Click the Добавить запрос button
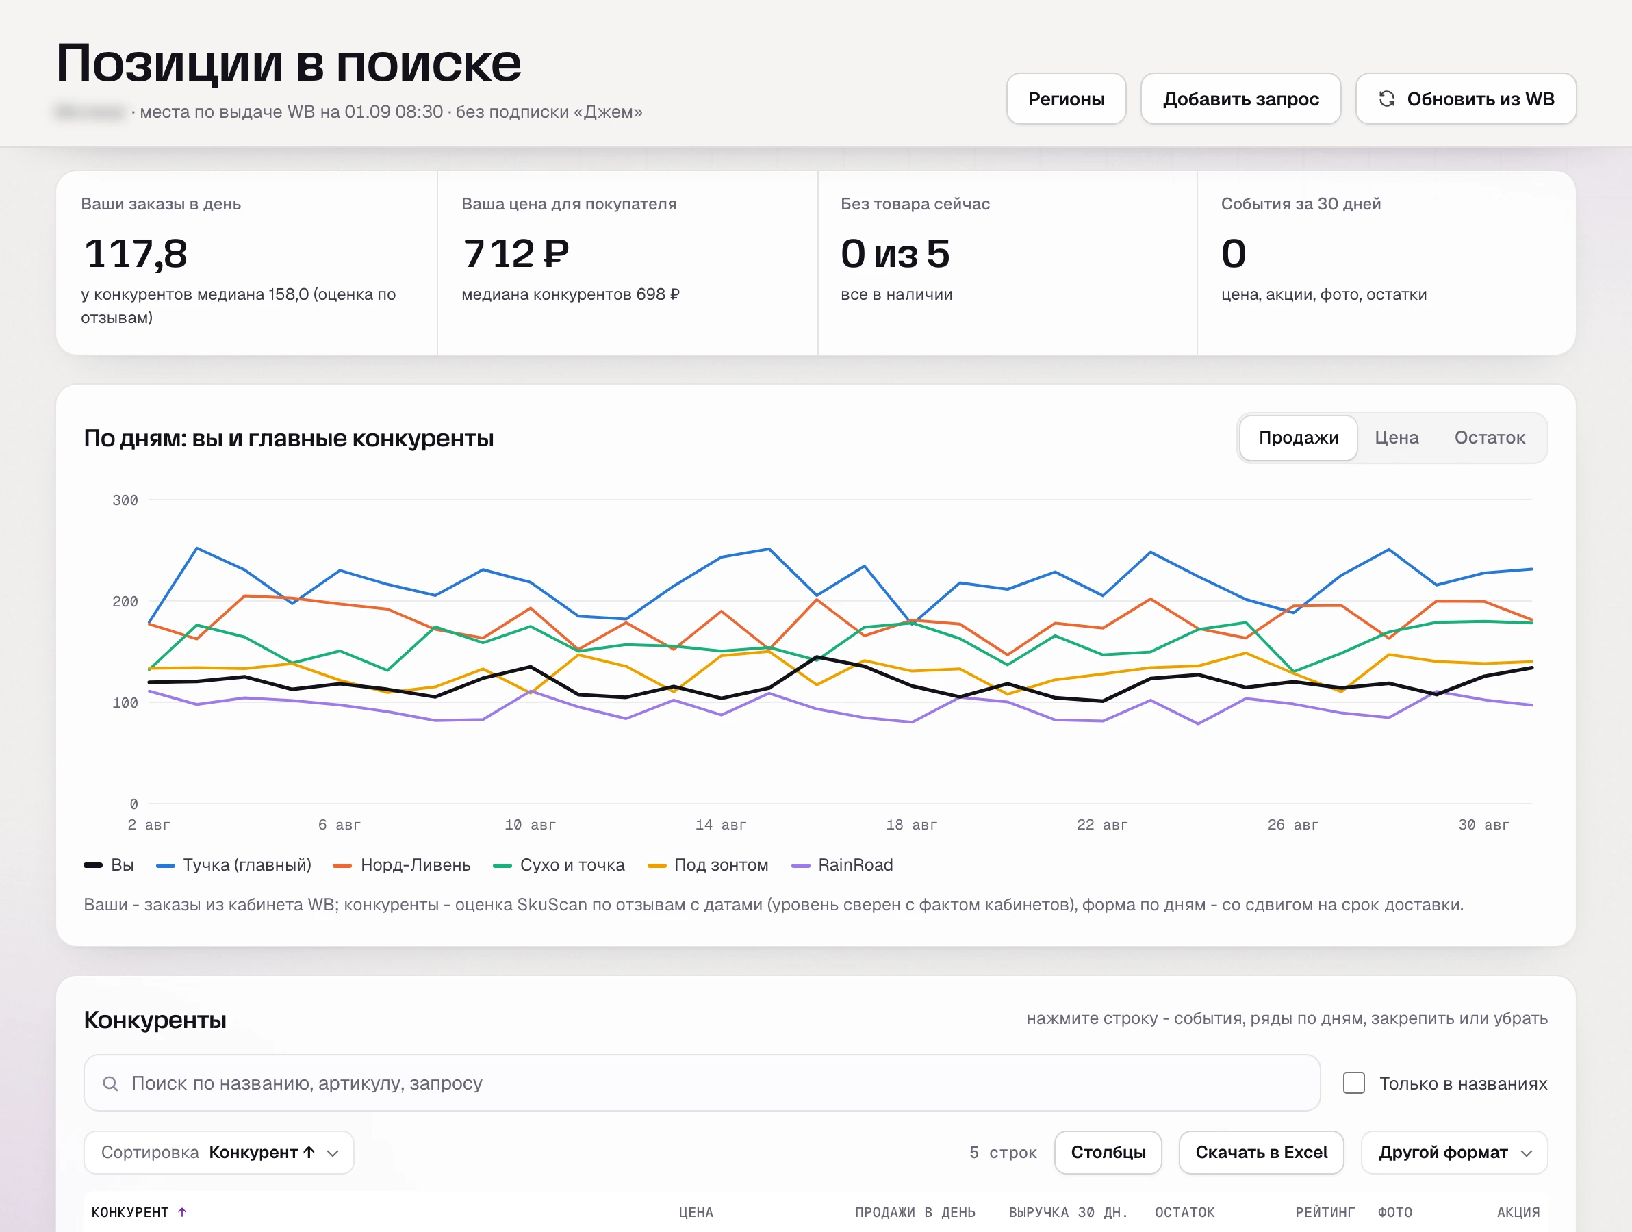 (x=1241, y=99)
